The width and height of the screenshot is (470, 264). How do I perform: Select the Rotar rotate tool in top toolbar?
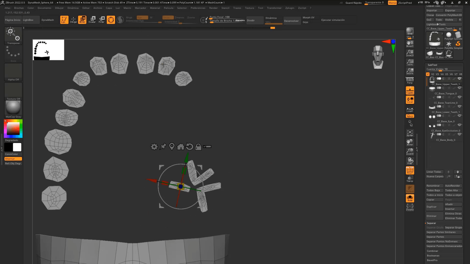(x=101, y=20)
